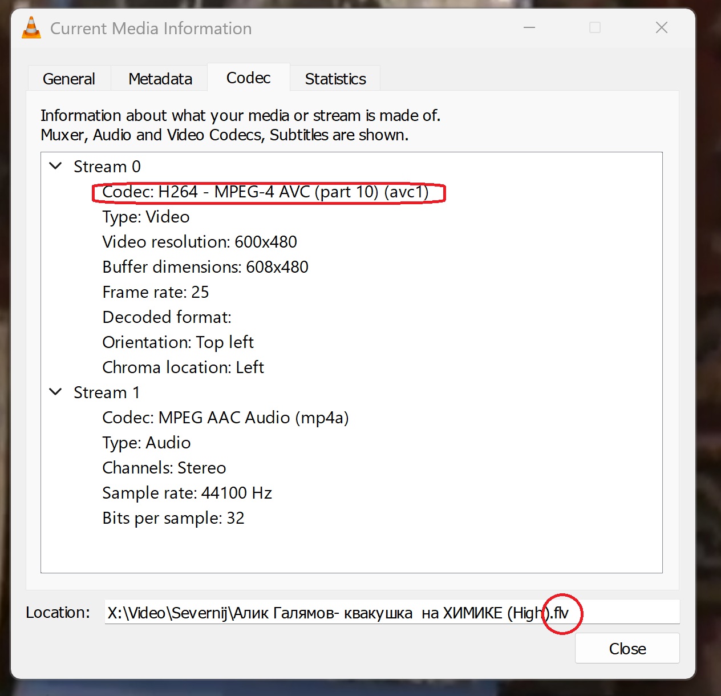Viewport: 721px width, 696px height.
Task: Collapse the Stream 0 chevron
Action: tap(56, 167)
